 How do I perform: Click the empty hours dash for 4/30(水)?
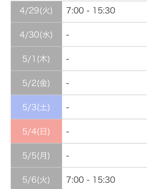click(x=68, y=35)
